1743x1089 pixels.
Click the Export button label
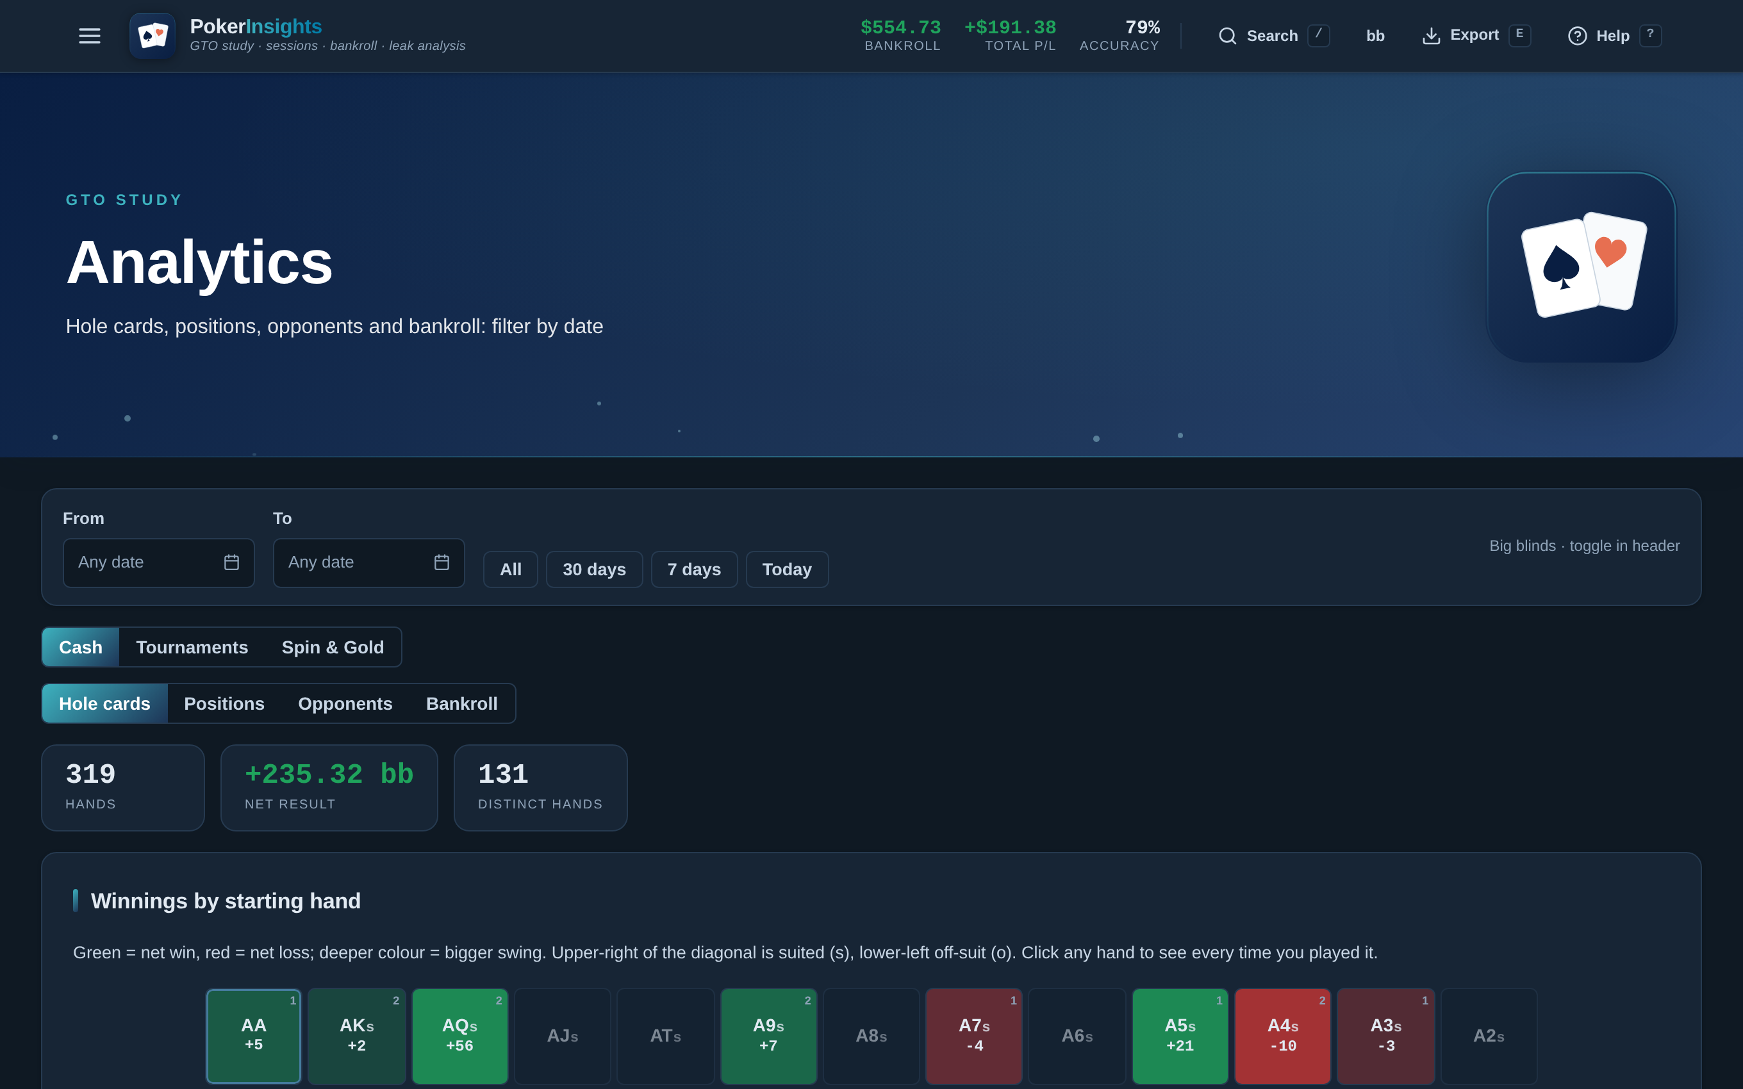click(1475, 35)
